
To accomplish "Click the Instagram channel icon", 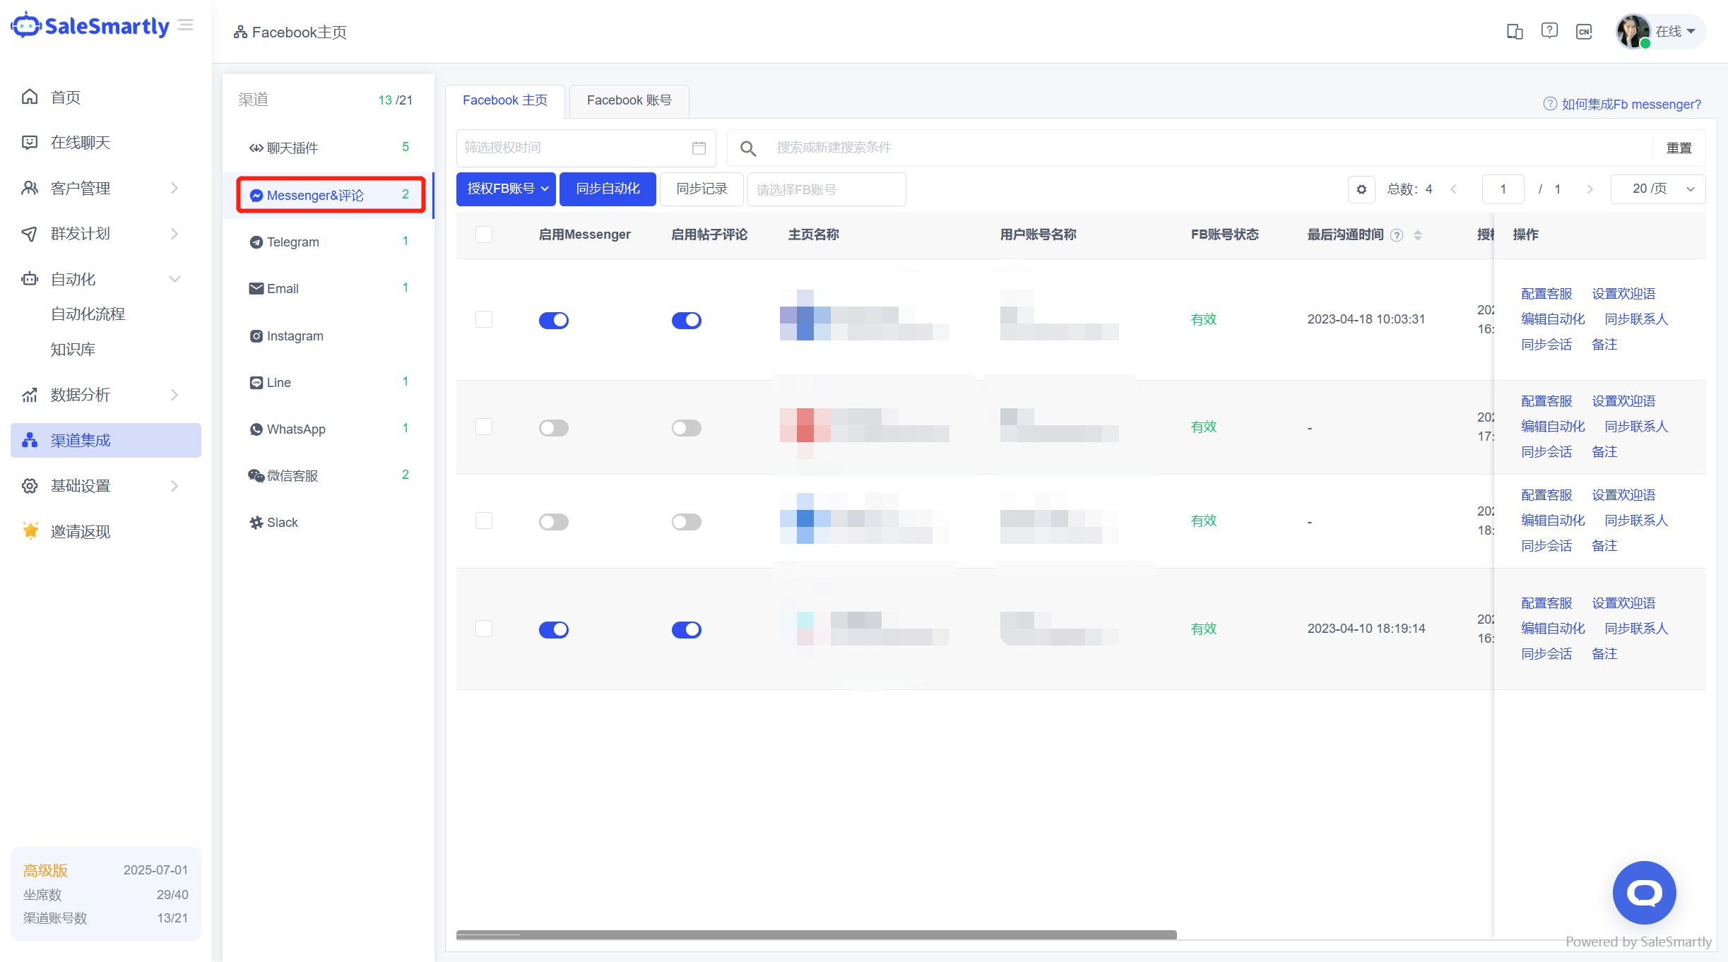I will tap(256, 336).
